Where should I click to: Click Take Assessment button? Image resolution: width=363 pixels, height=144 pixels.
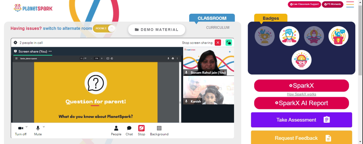(301, 120)
